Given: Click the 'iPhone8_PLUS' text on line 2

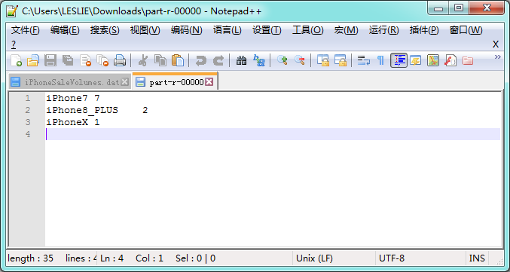Looking at the screenshot, I should click(82, 110).
